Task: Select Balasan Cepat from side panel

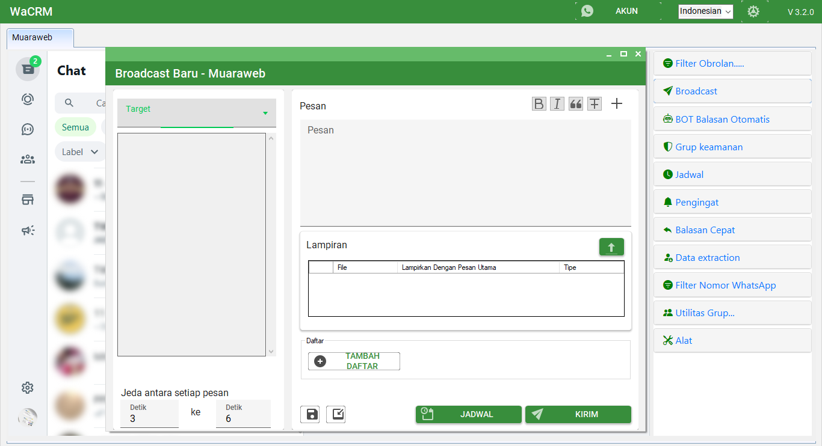Action: (x=705, y=230)
